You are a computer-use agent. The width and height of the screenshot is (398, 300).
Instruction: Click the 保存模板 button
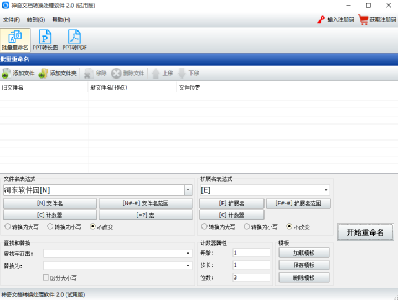304,265
